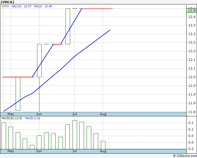This screenshot has height=158, width=197.
Task: Click the Jun label on MACD time axis
Action: tap(39, 151)
